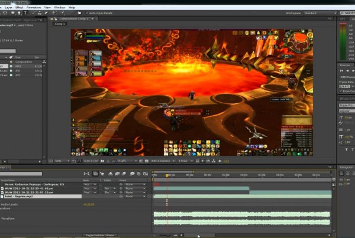Viewport: 355px width, 238px height.
Task: Open TrkMat dropdown for WoW 22-29-41-62.avi
Action: (x=110, y=188)
